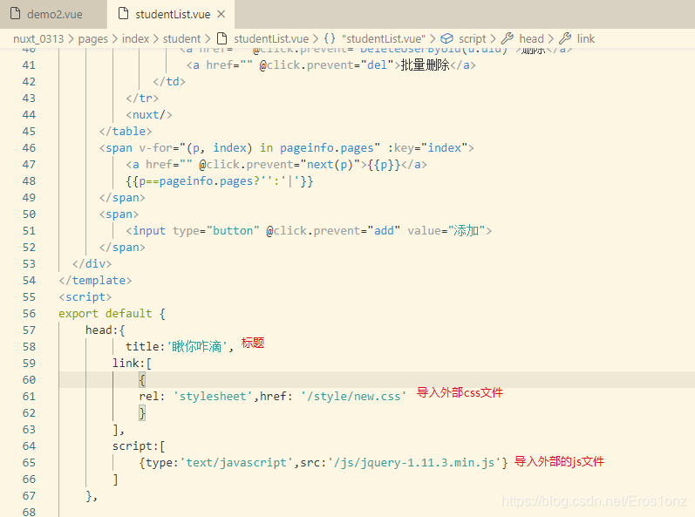The image size is (695, 517).
Task: Expand chevron after head in breadcrumb
Action: 550,39
